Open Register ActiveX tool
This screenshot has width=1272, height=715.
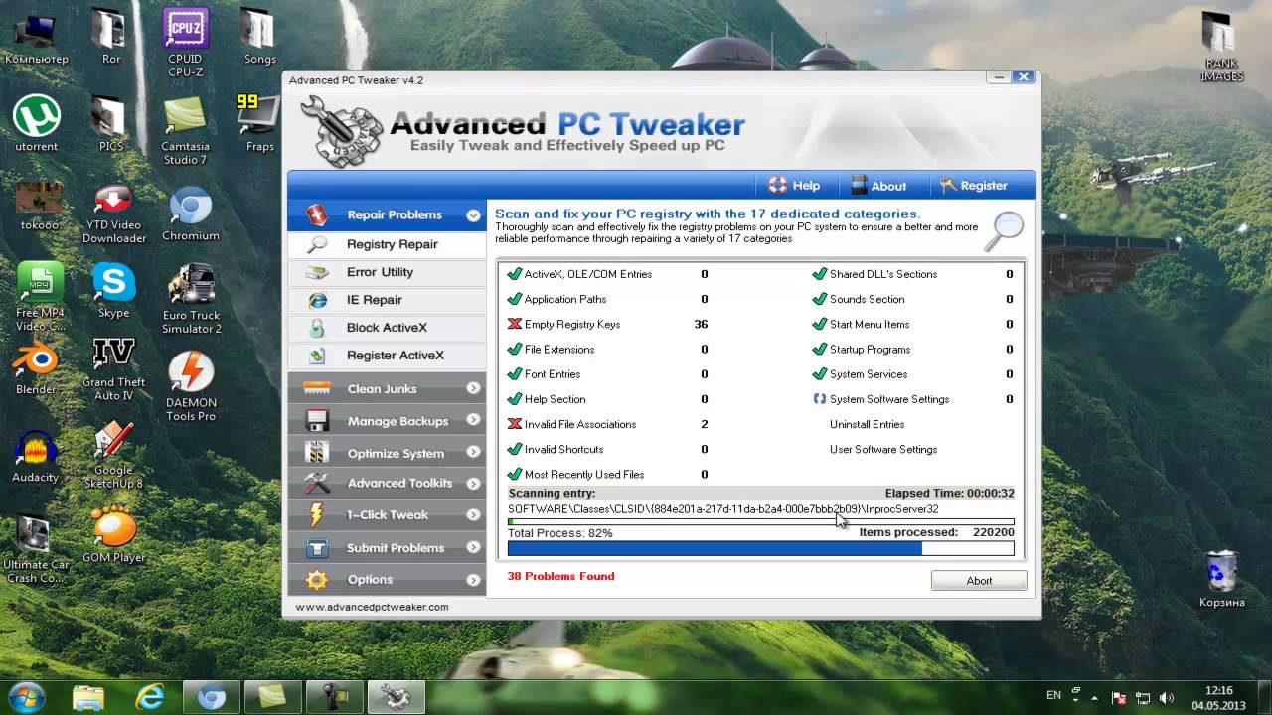point(387,356)
